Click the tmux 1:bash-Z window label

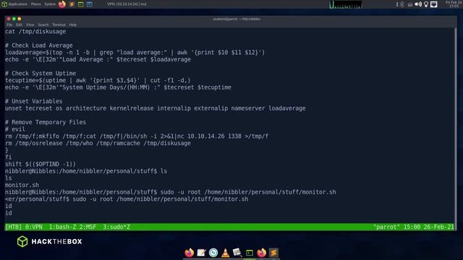click(62, 227)
